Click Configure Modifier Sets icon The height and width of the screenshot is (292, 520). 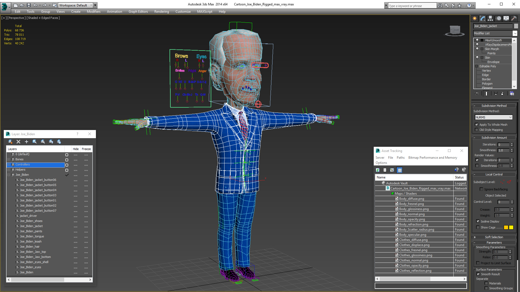click(x=512, y=94)
